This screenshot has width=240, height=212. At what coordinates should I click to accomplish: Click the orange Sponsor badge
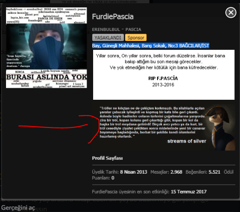pyautogui.click(x=136, y=37)
